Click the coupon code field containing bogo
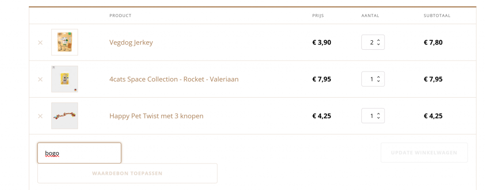Image resolution: width=485 pixels, height=190 pixels. pyautogui.click(x=79, y=153)
